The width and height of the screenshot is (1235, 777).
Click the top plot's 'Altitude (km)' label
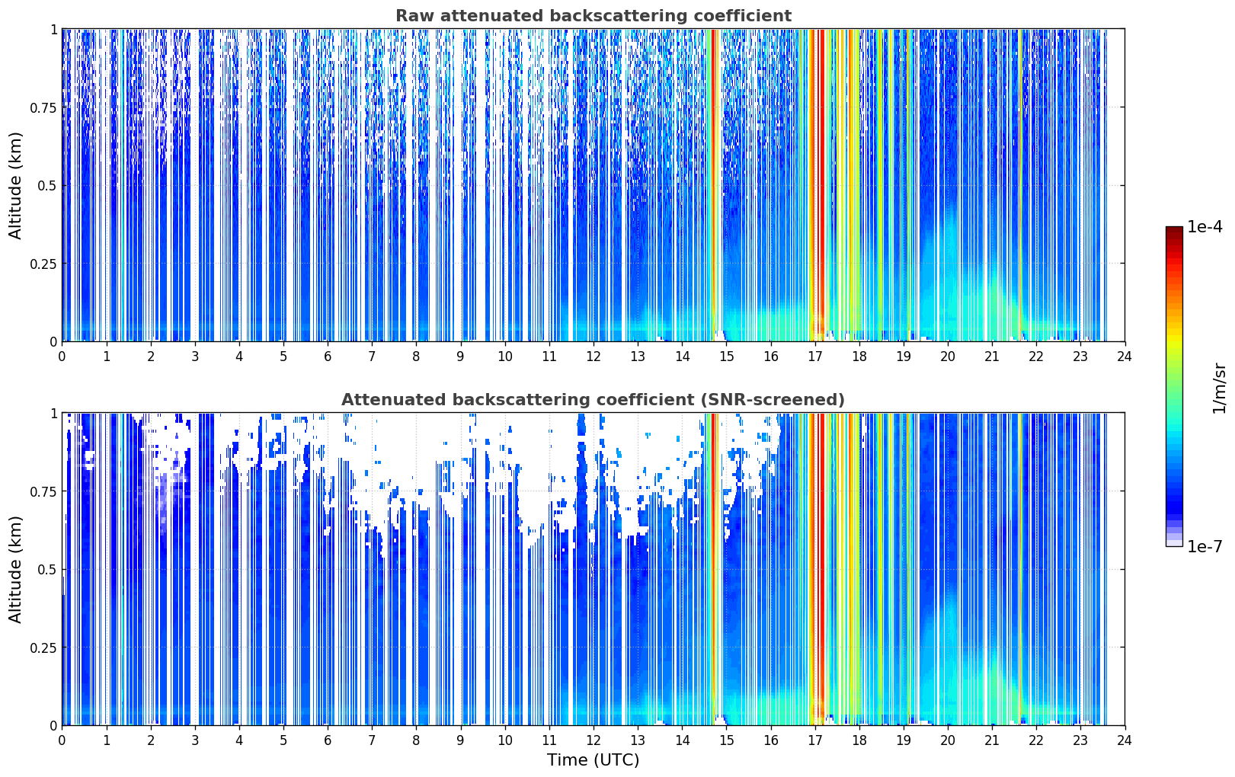point(16,185)
